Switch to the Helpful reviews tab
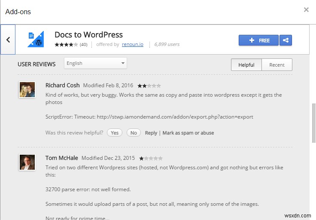Viewport: 316px width, 220px height. tap(246, 65)
